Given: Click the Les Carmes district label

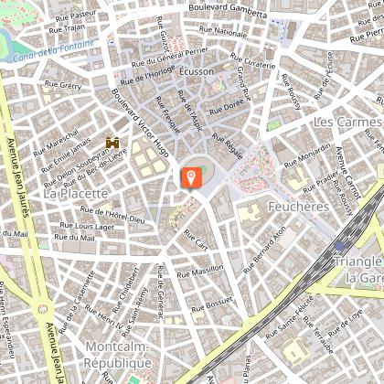Looking at the screenshot, I should click(347, 123).
